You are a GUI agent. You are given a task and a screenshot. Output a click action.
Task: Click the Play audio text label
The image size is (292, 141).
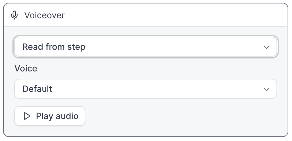(57, 116)
